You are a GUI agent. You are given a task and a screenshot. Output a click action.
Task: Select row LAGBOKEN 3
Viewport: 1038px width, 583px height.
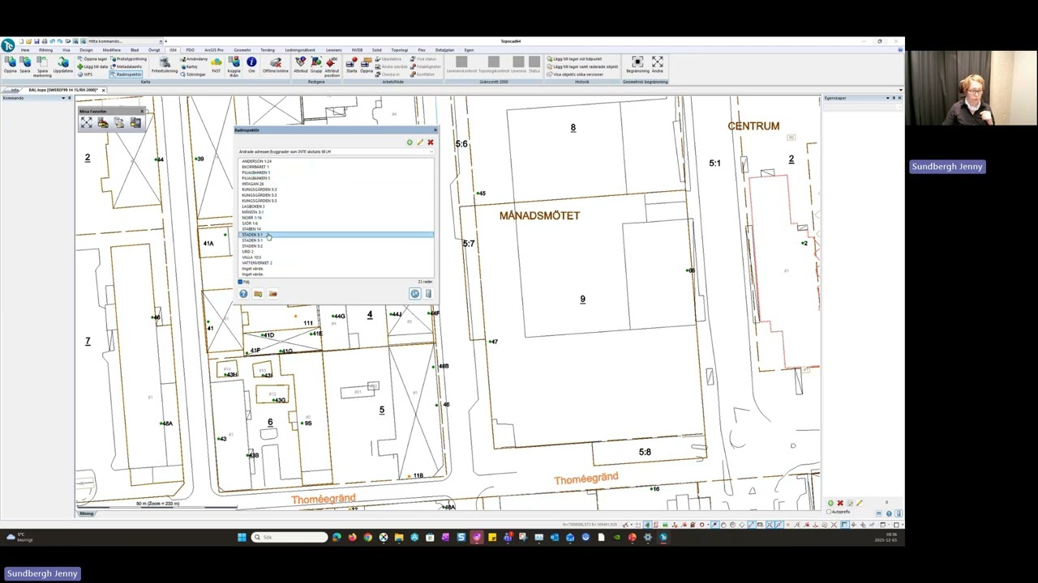pyautogui.click(x=336, y=206)
